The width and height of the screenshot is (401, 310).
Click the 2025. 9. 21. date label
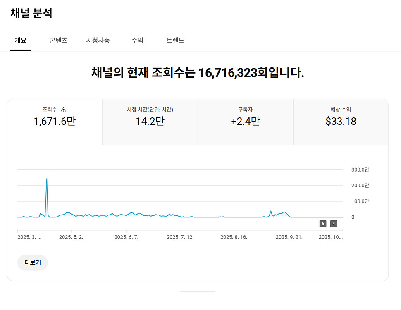pyautogui.click(x=289, y=236)
